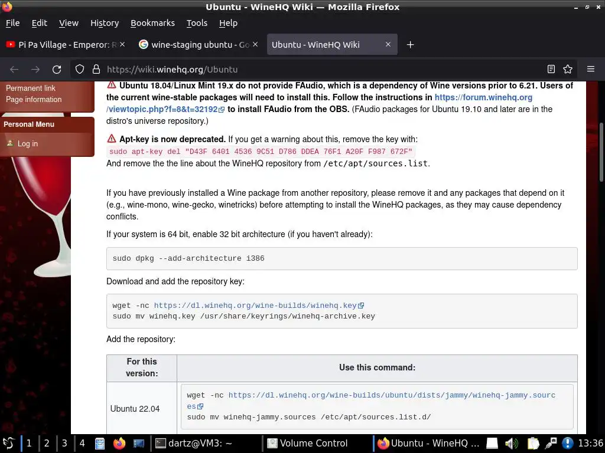Toggle reader view icon
The height and width of the screenshot is (453, 605).
551,70
